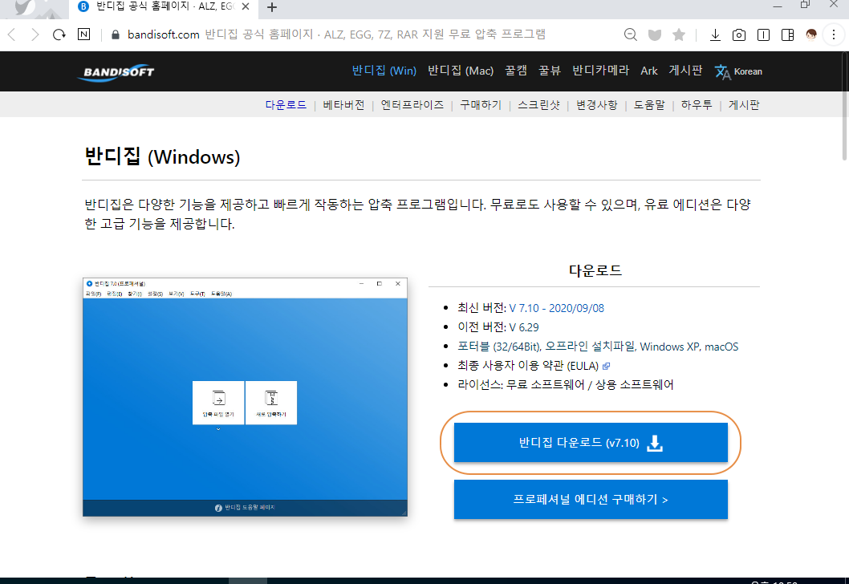Viewport: 849px width, 584px height.
Task: Open the Korean language selector
Action: 738,71
